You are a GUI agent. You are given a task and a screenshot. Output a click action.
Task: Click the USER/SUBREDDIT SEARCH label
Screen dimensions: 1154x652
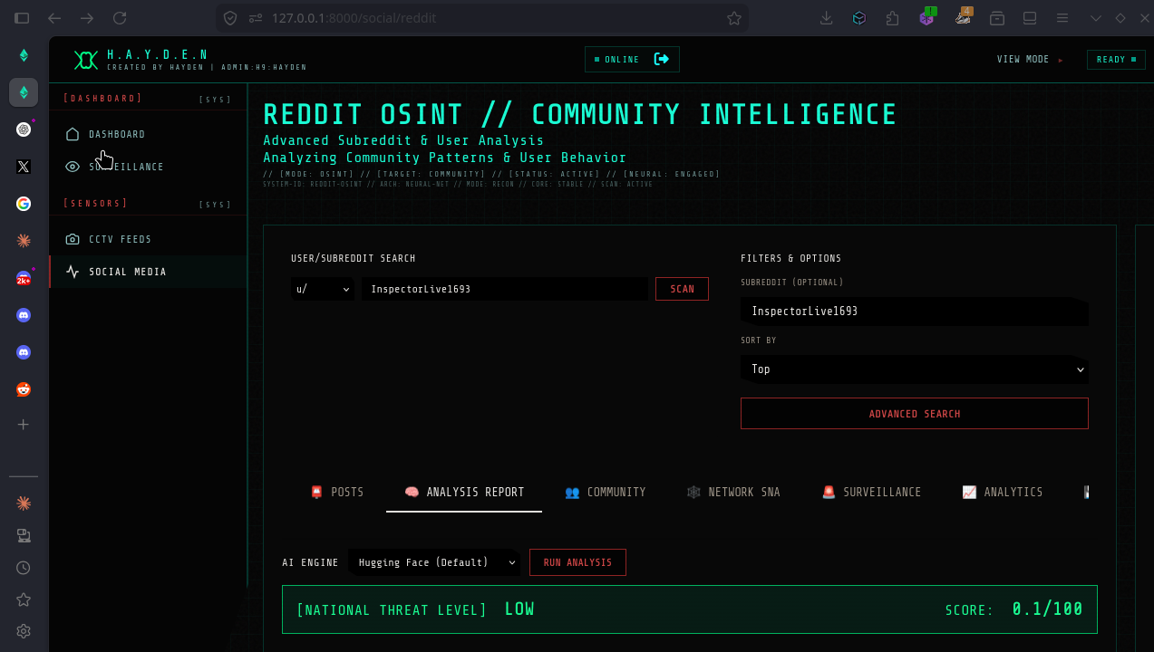pos(354,258)
